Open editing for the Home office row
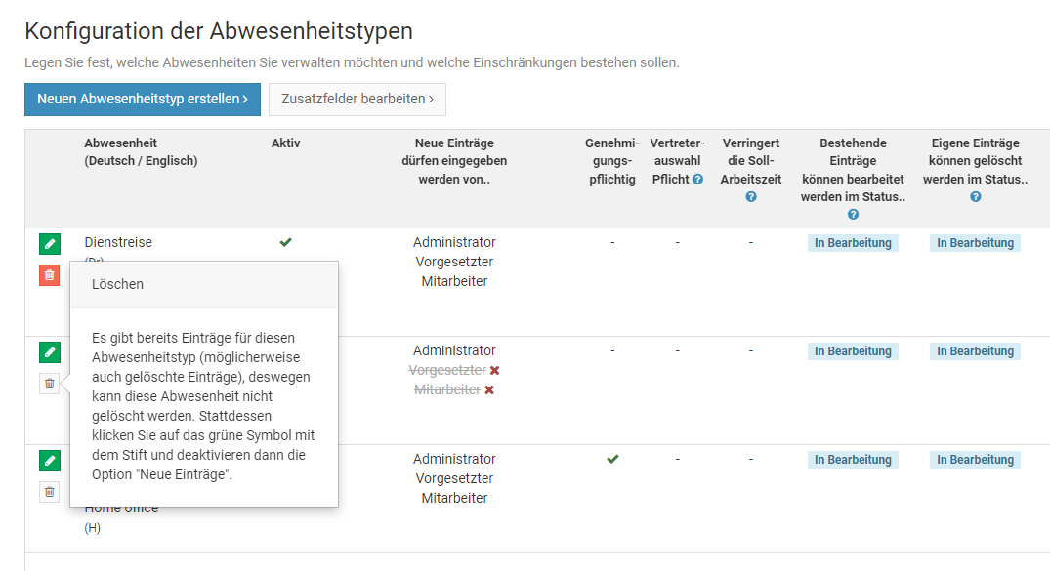1050x571 pixels. [x=50, y=461]
